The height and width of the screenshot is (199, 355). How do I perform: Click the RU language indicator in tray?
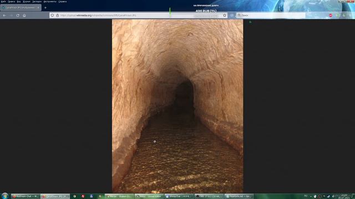pyautogui.click(x=306, y=196)
